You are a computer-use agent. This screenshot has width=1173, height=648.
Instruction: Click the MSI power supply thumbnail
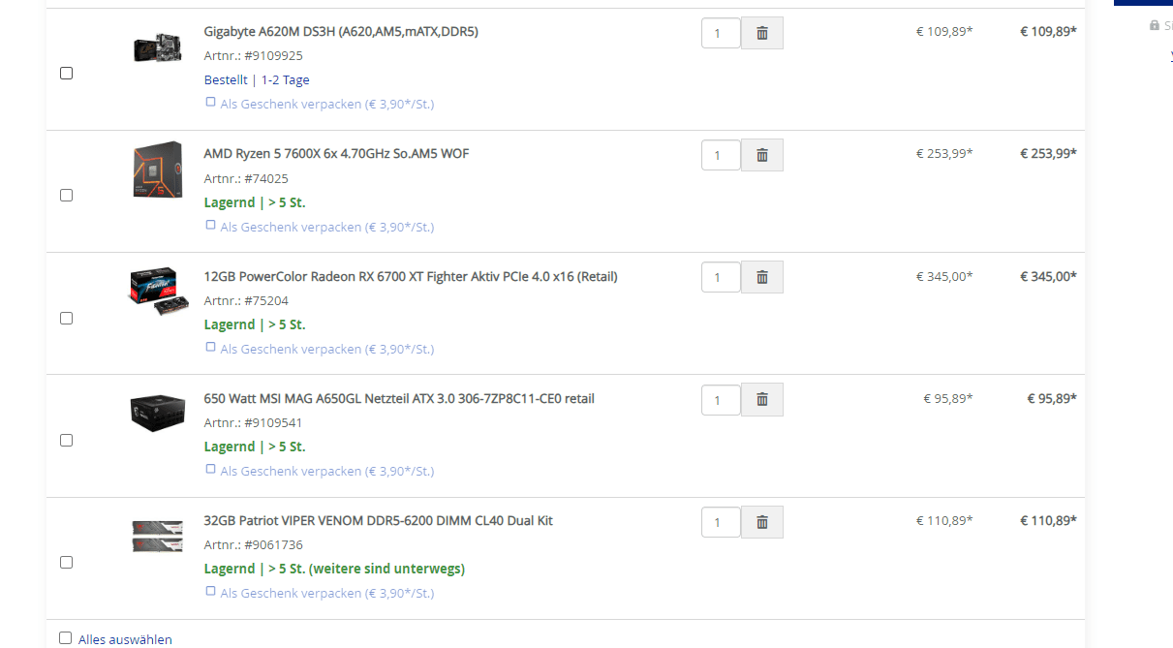157,413
